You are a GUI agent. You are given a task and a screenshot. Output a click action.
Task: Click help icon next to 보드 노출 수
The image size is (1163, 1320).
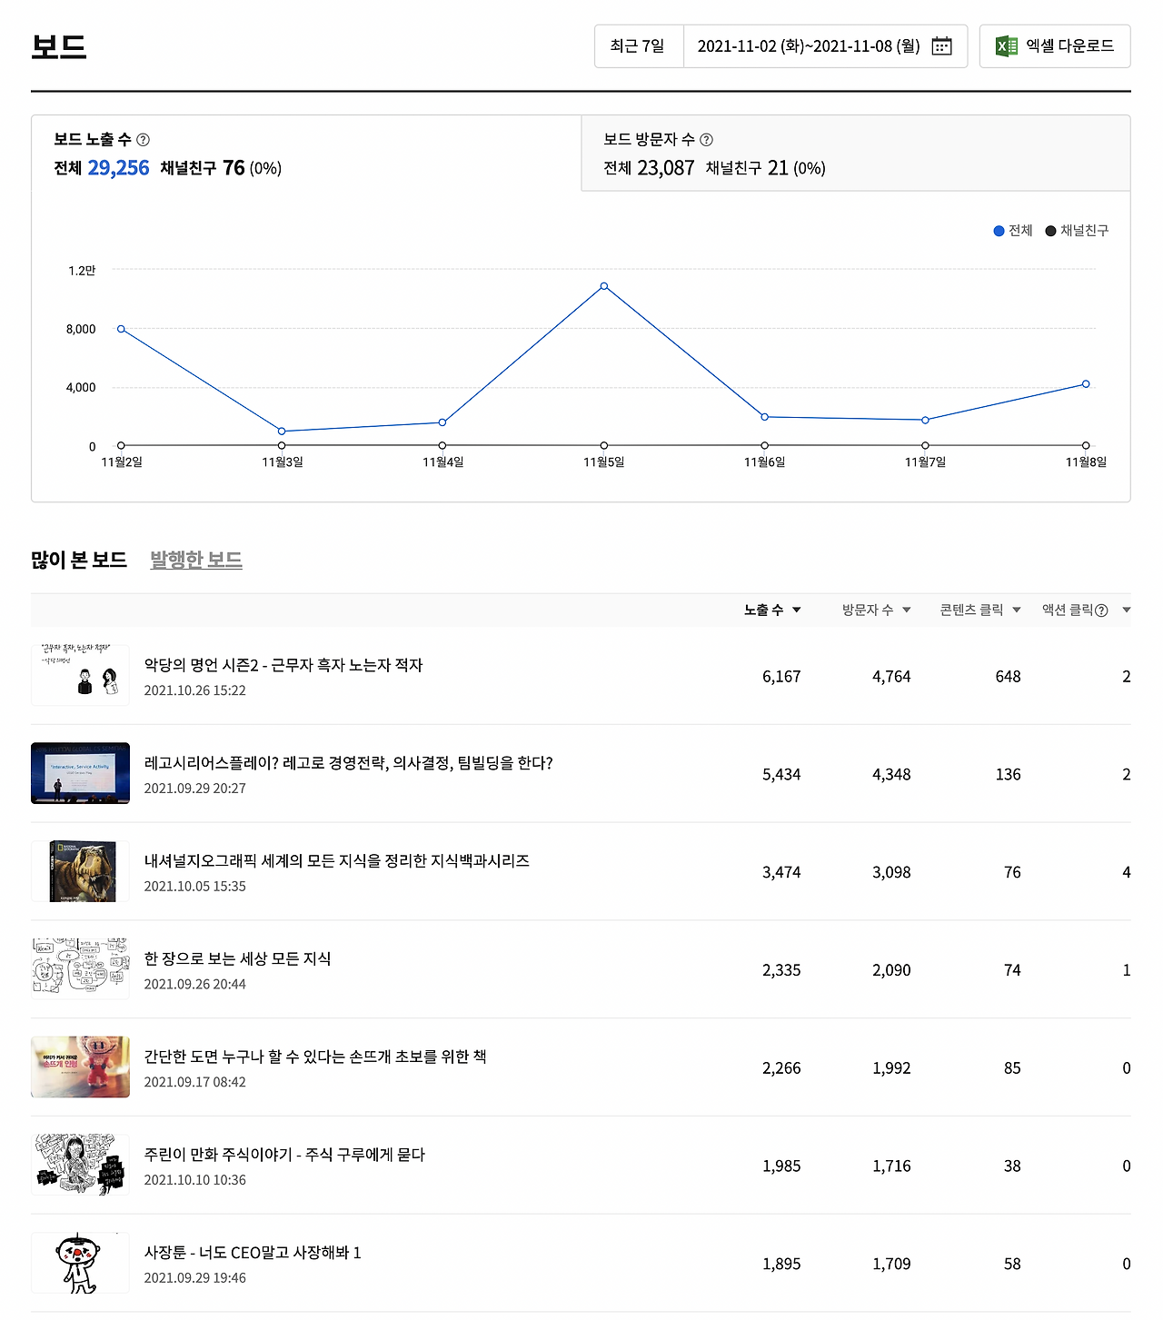[143, 140]
